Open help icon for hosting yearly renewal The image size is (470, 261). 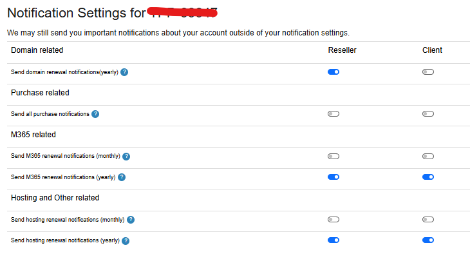[126, 240]
